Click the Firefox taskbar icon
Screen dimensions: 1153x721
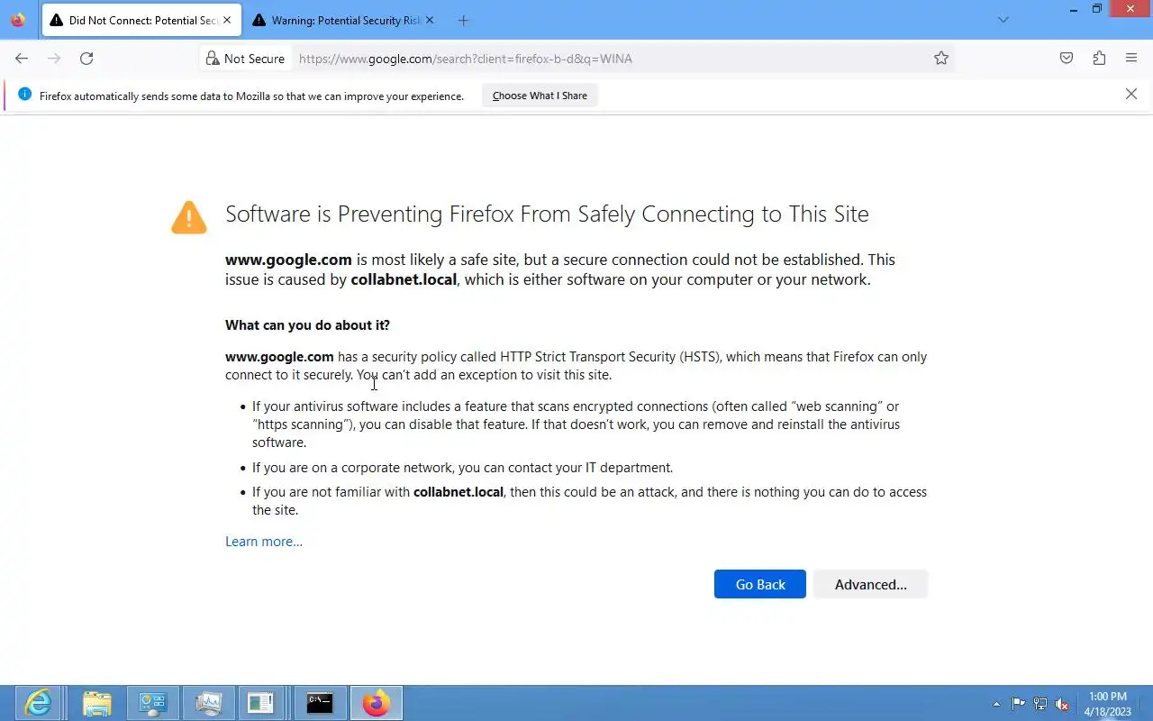(x=376, y=703)
